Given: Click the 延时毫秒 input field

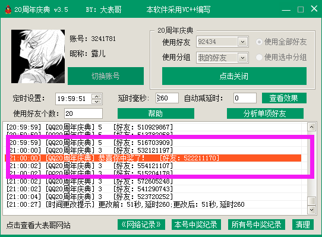Looking at the screenshot, I should coord(167,98).
